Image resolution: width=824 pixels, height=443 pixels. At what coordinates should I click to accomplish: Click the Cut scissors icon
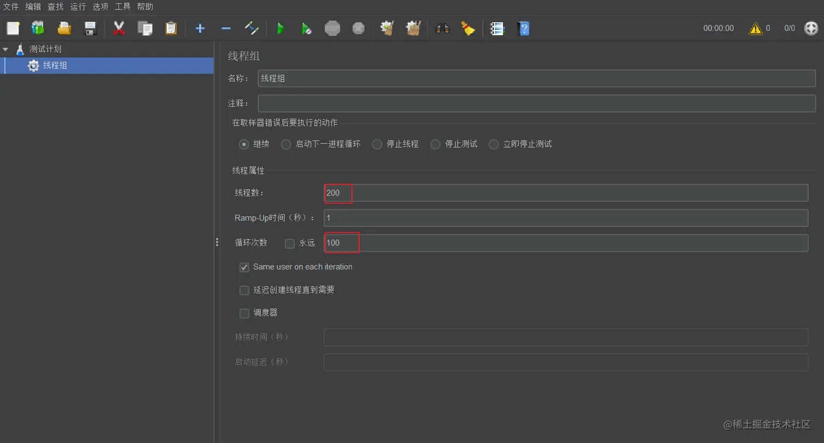tap(119, 28)
